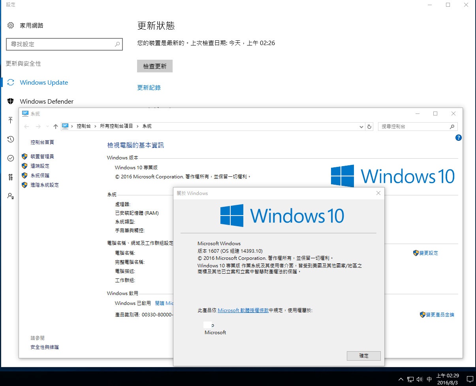This screenshot has width=476, height=386.
Task: Click the 檢視電腦的基本資訊 heading
Action: [x=135, y=146]
